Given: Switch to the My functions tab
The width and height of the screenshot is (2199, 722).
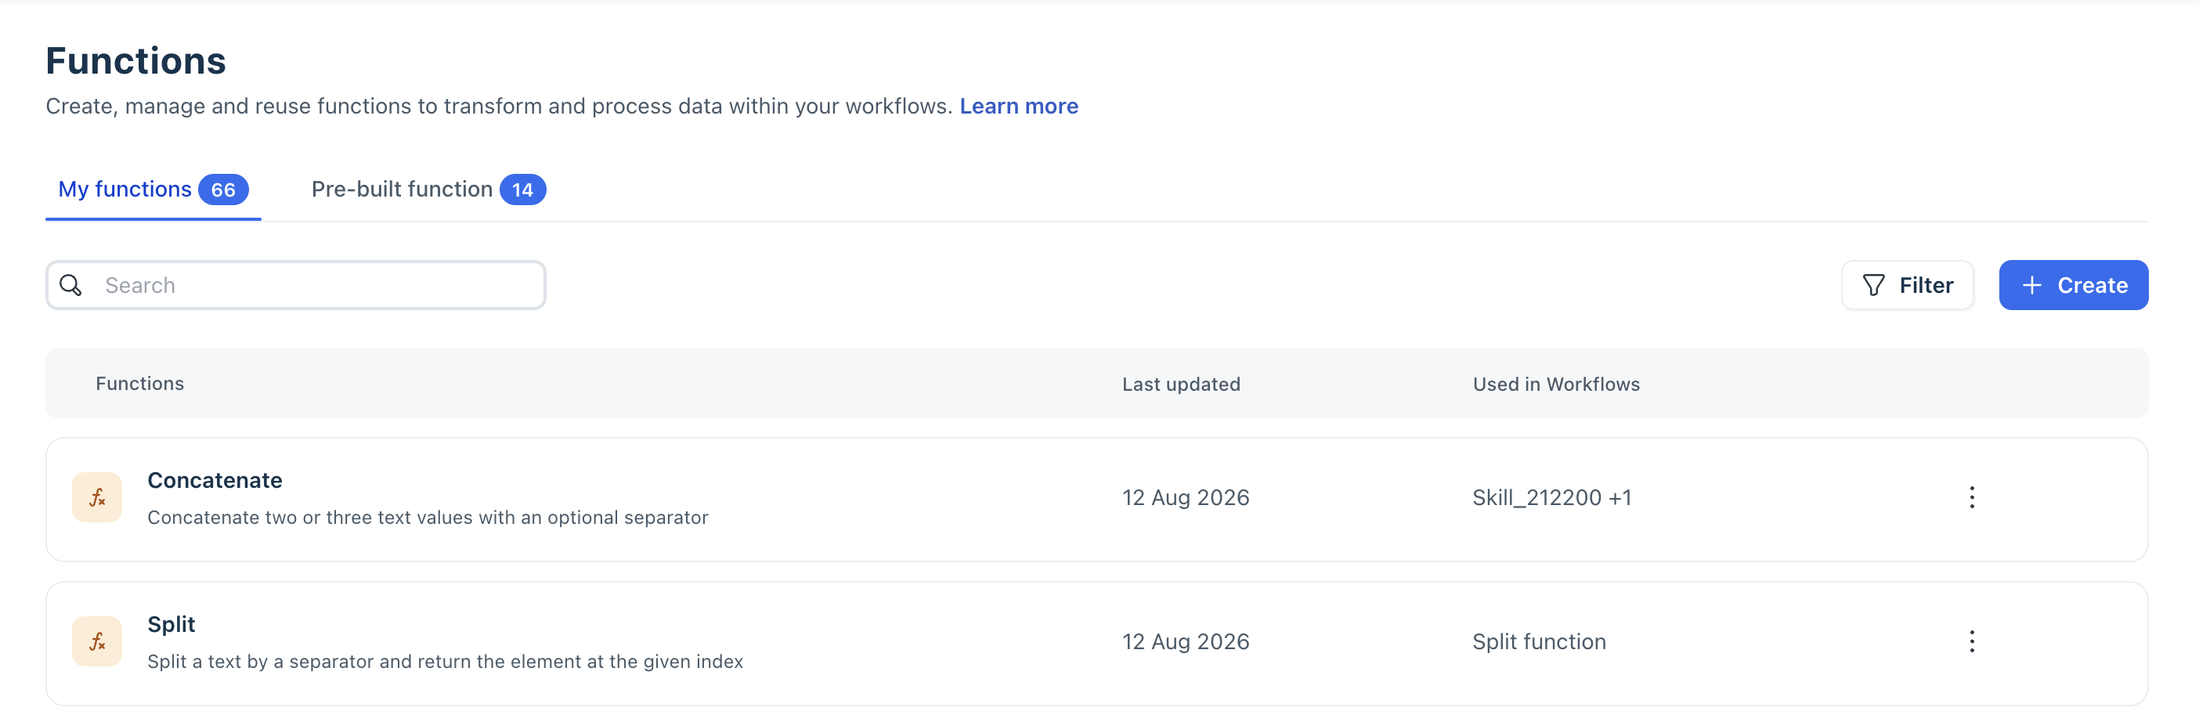Looking at the screenshot, I should [153, 190].
